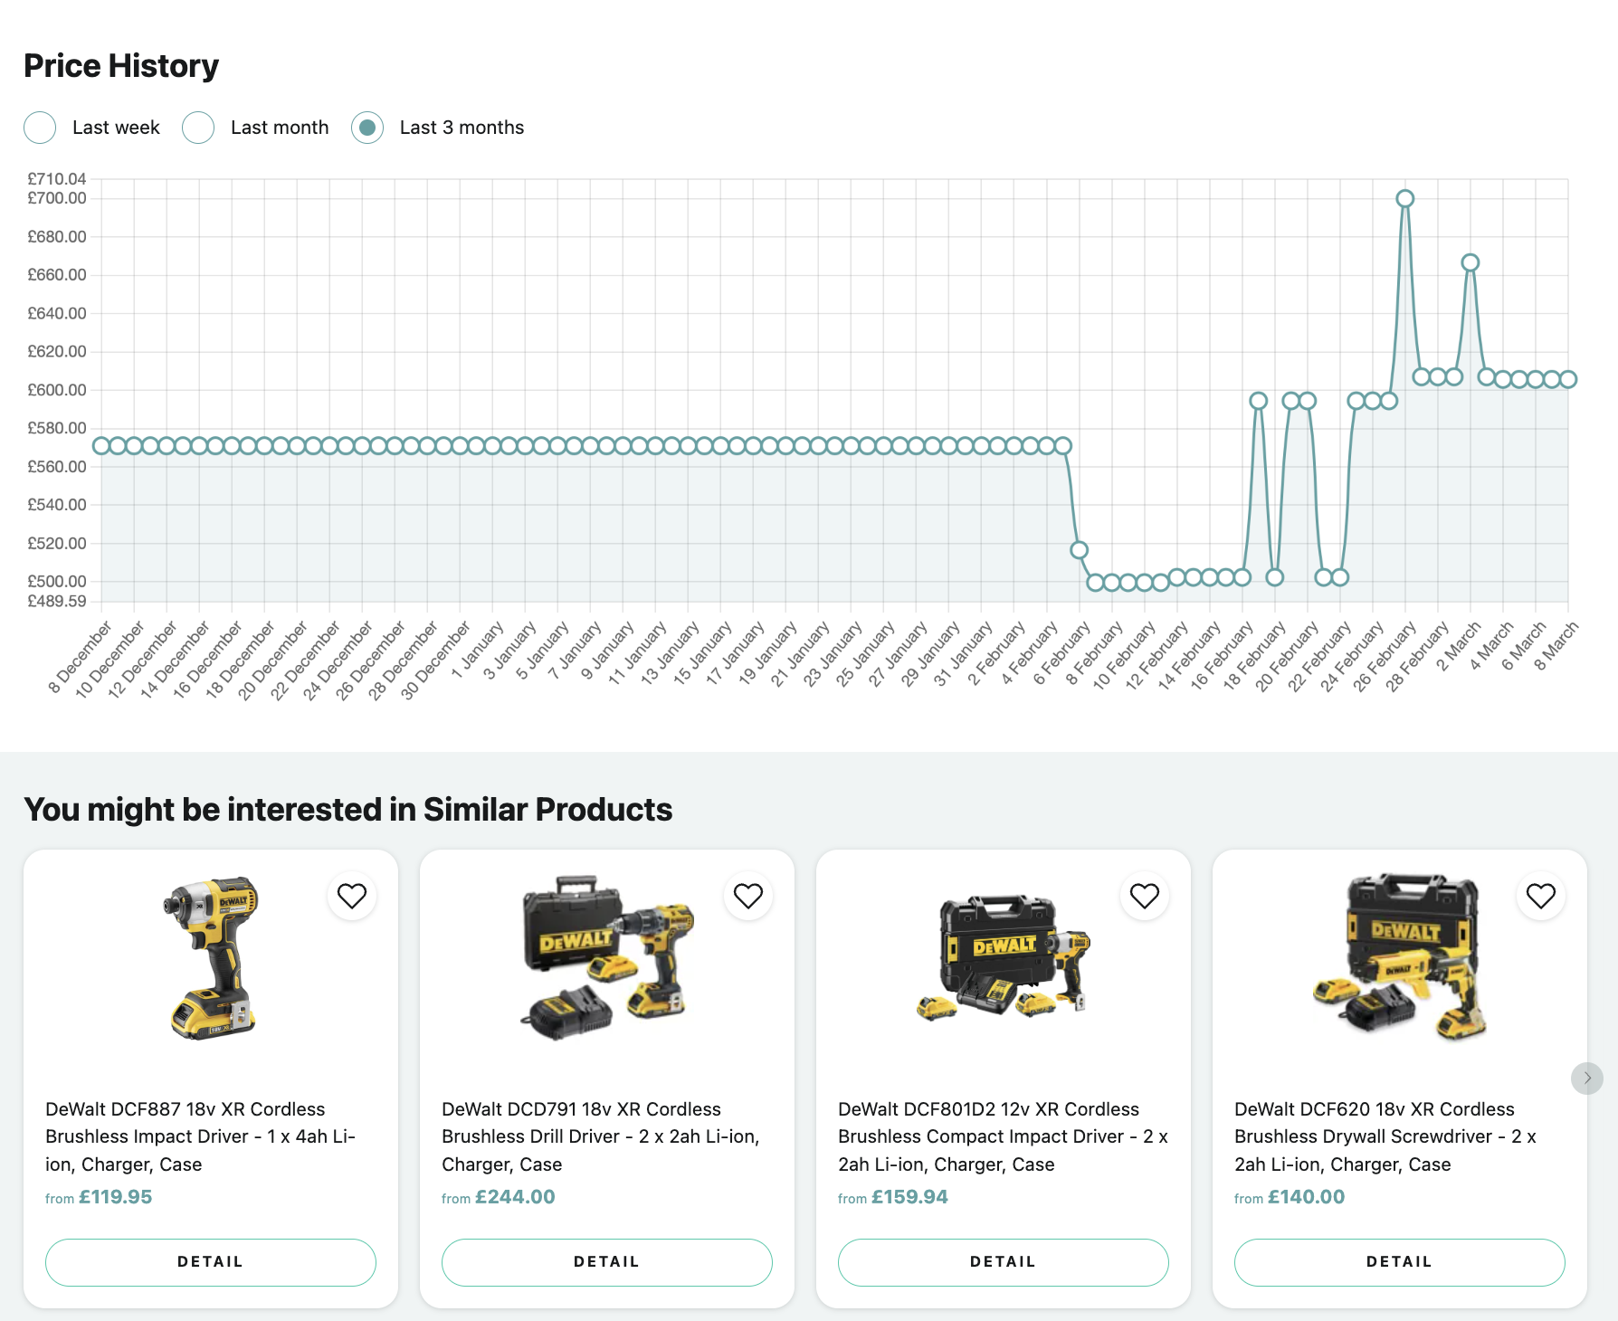Screen dimensions: 1618x1321
Task: Favorite the DeWalt DCD791 Drill Driver
Action: click(x=748, y=896)
